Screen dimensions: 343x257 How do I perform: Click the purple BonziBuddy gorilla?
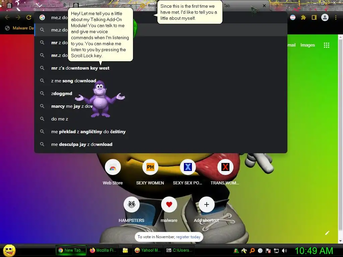coord(100,99)
